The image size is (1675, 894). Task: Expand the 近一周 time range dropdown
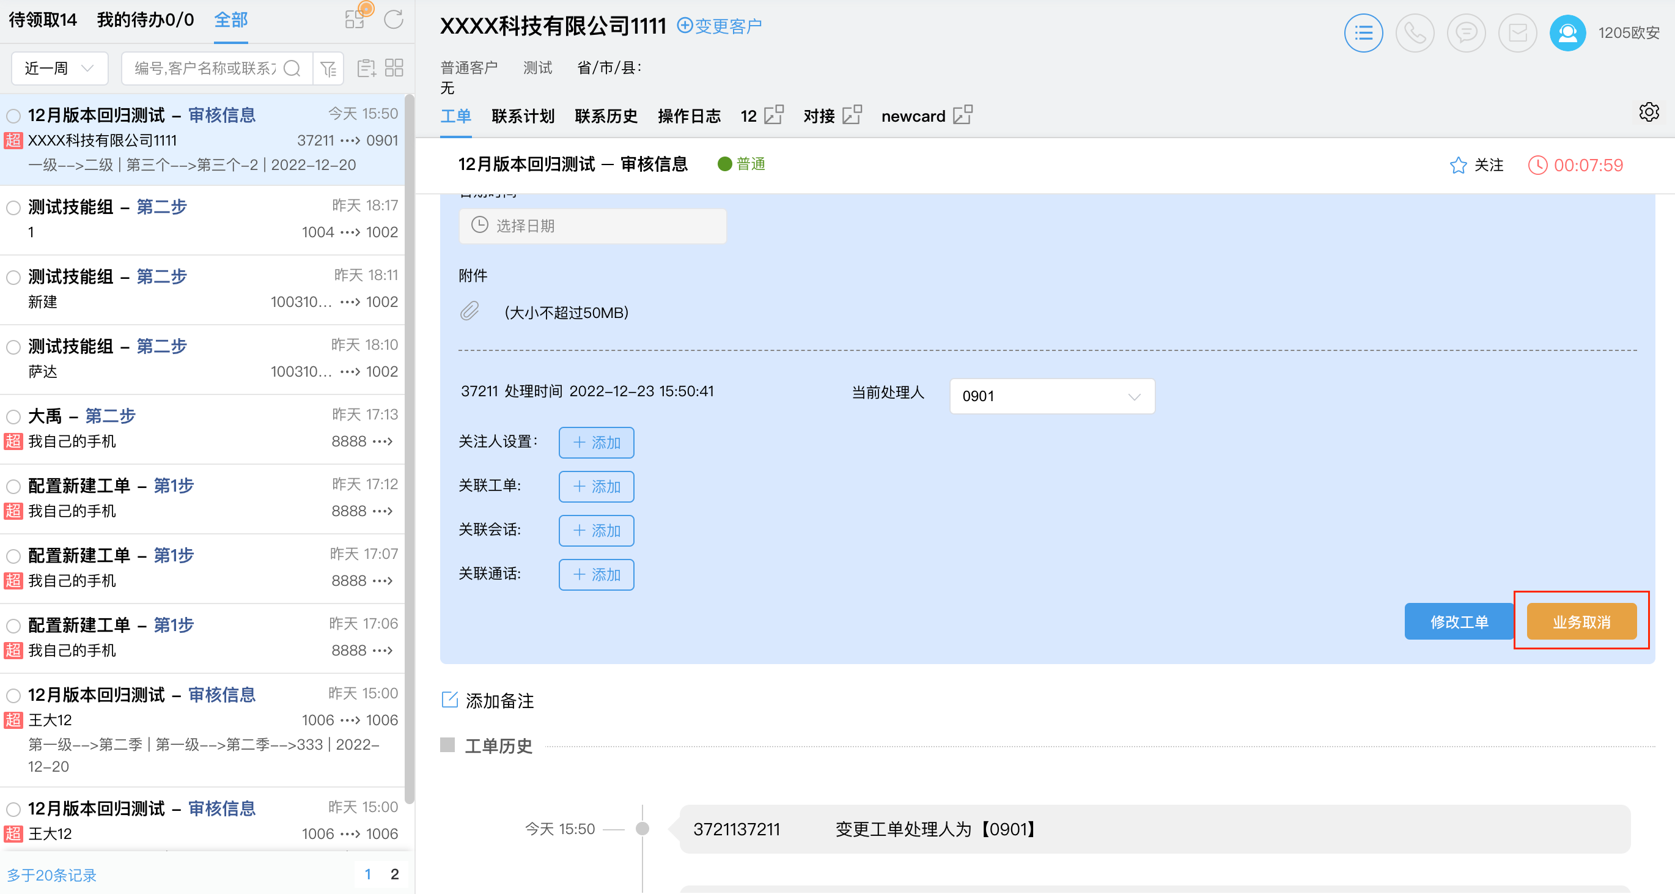pos(59,68)
